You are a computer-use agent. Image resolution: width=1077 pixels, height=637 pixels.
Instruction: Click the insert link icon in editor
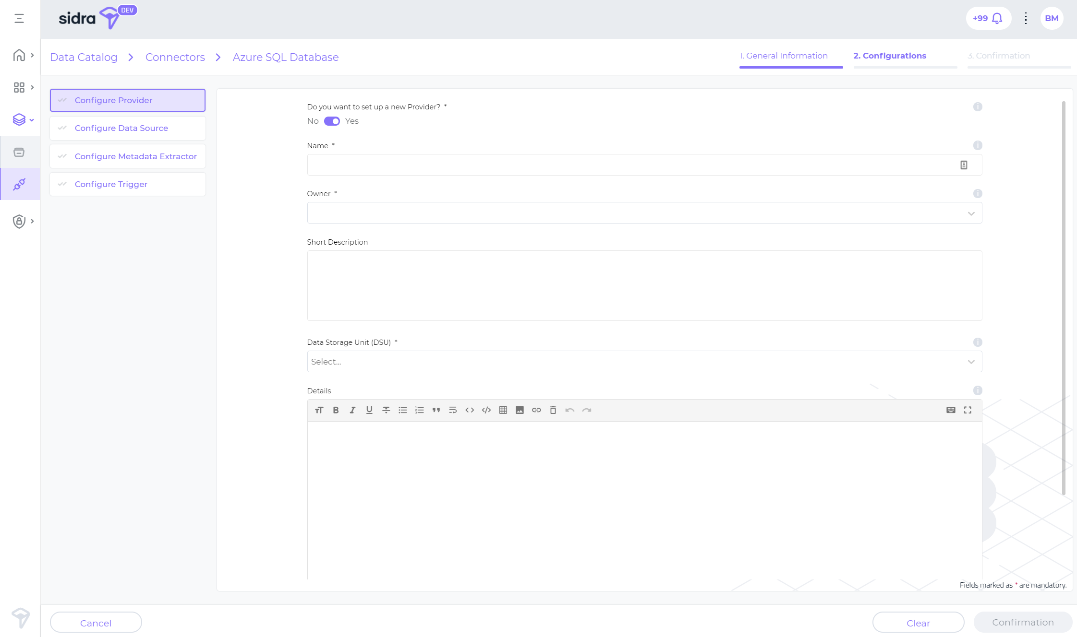coord(536,410)
